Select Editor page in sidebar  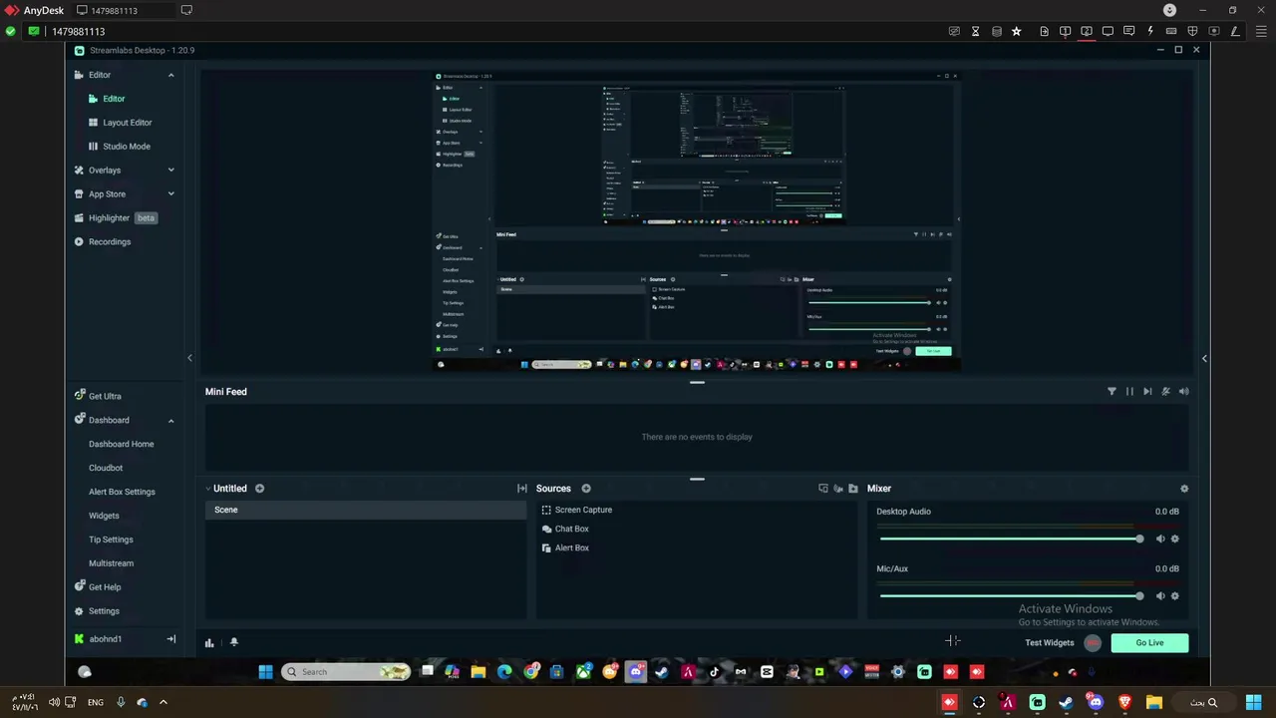114,99
